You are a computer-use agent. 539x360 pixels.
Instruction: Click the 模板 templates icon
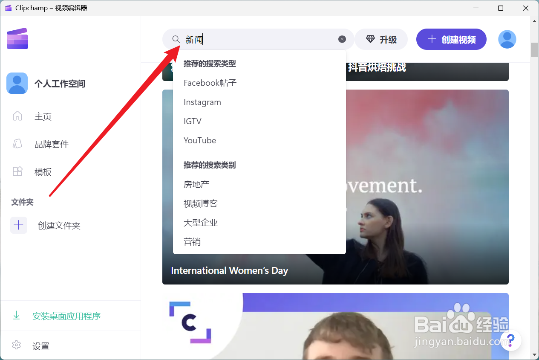pos(17,171)
